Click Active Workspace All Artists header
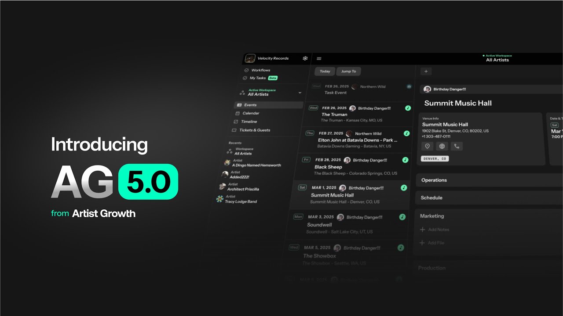 coord(497,58)
